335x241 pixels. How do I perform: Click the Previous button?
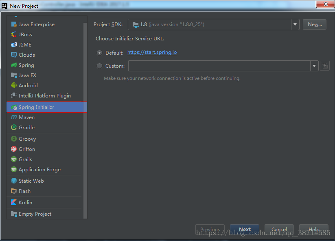pyautogui.click(x=210, y=230)
